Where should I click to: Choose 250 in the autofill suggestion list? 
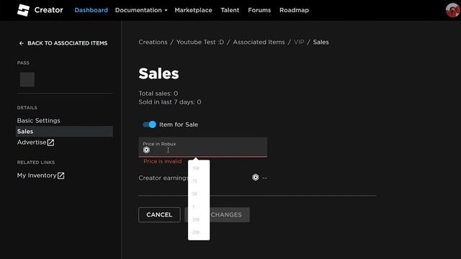(196, 219)
